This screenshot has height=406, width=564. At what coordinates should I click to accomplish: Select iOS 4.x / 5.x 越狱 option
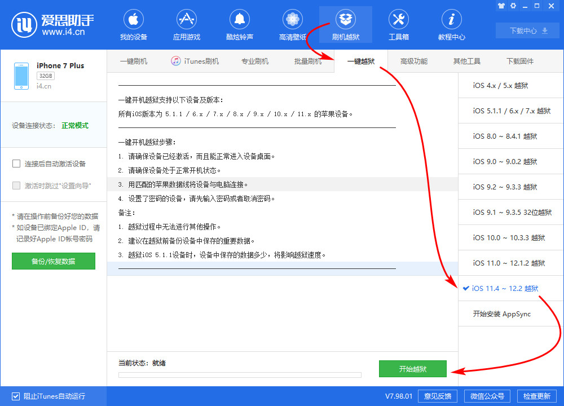point(511,86)
